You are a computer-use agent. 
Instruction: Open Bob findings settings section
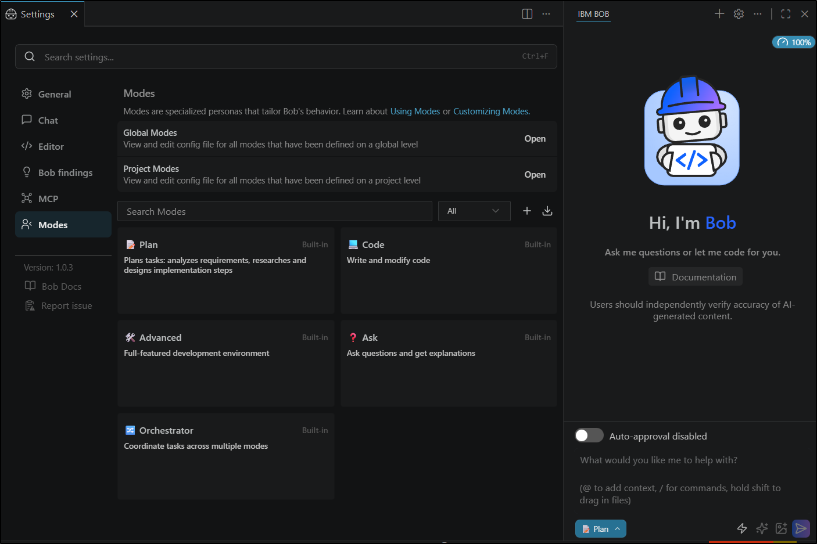(63, 172)
